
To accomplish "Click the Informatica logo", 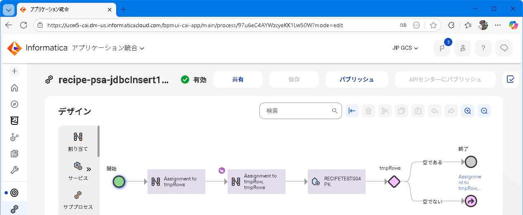I will 38,48.
